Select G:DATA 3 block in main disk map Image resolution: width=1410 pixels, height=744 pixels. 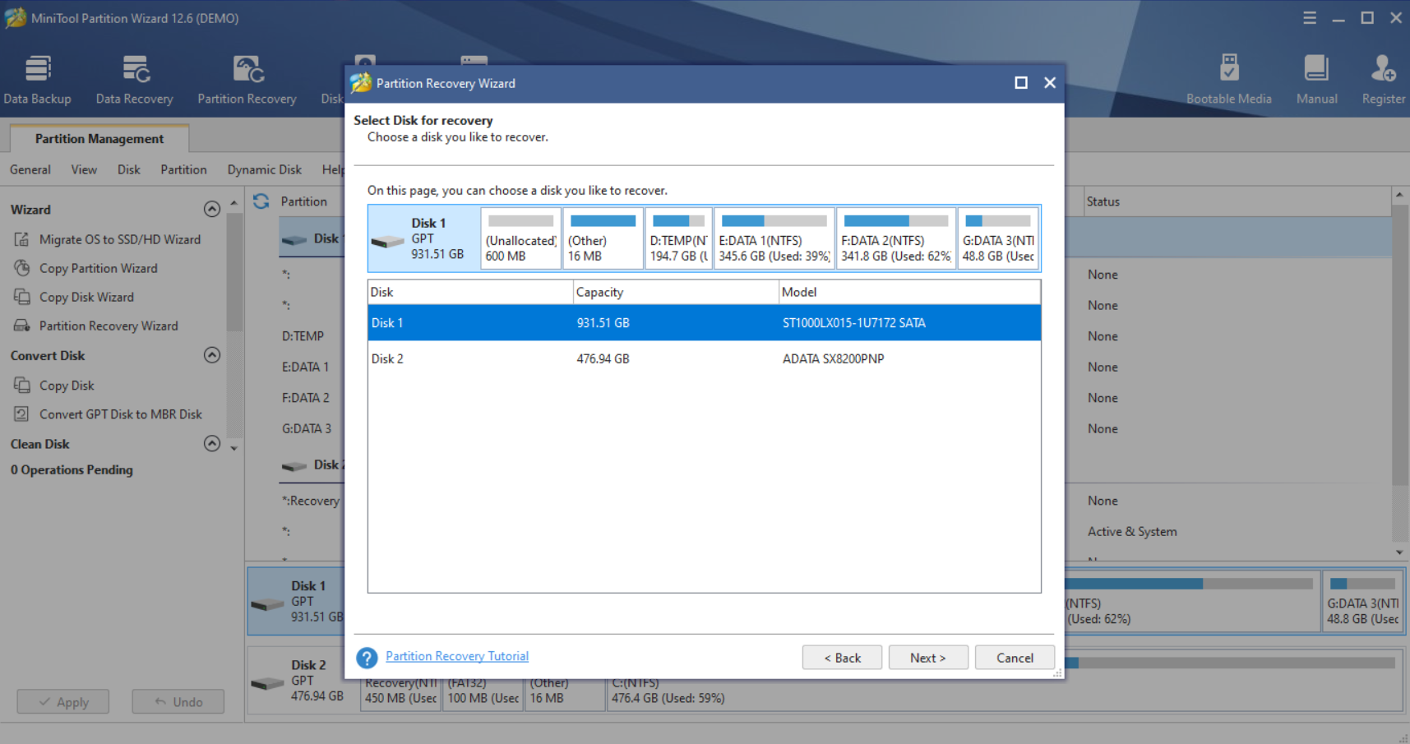pos(1362,602)
